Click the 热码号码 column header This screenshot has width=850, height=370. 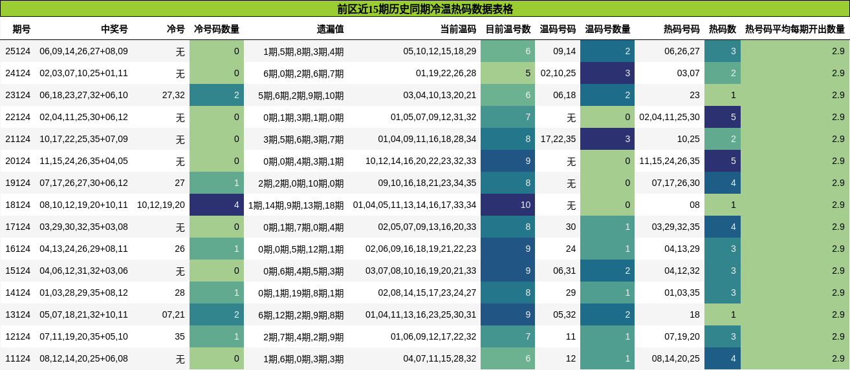point(682,29)
